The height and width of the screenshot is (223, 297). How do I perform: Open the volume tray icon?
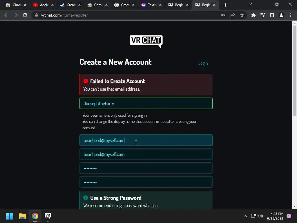pos(260,216)
